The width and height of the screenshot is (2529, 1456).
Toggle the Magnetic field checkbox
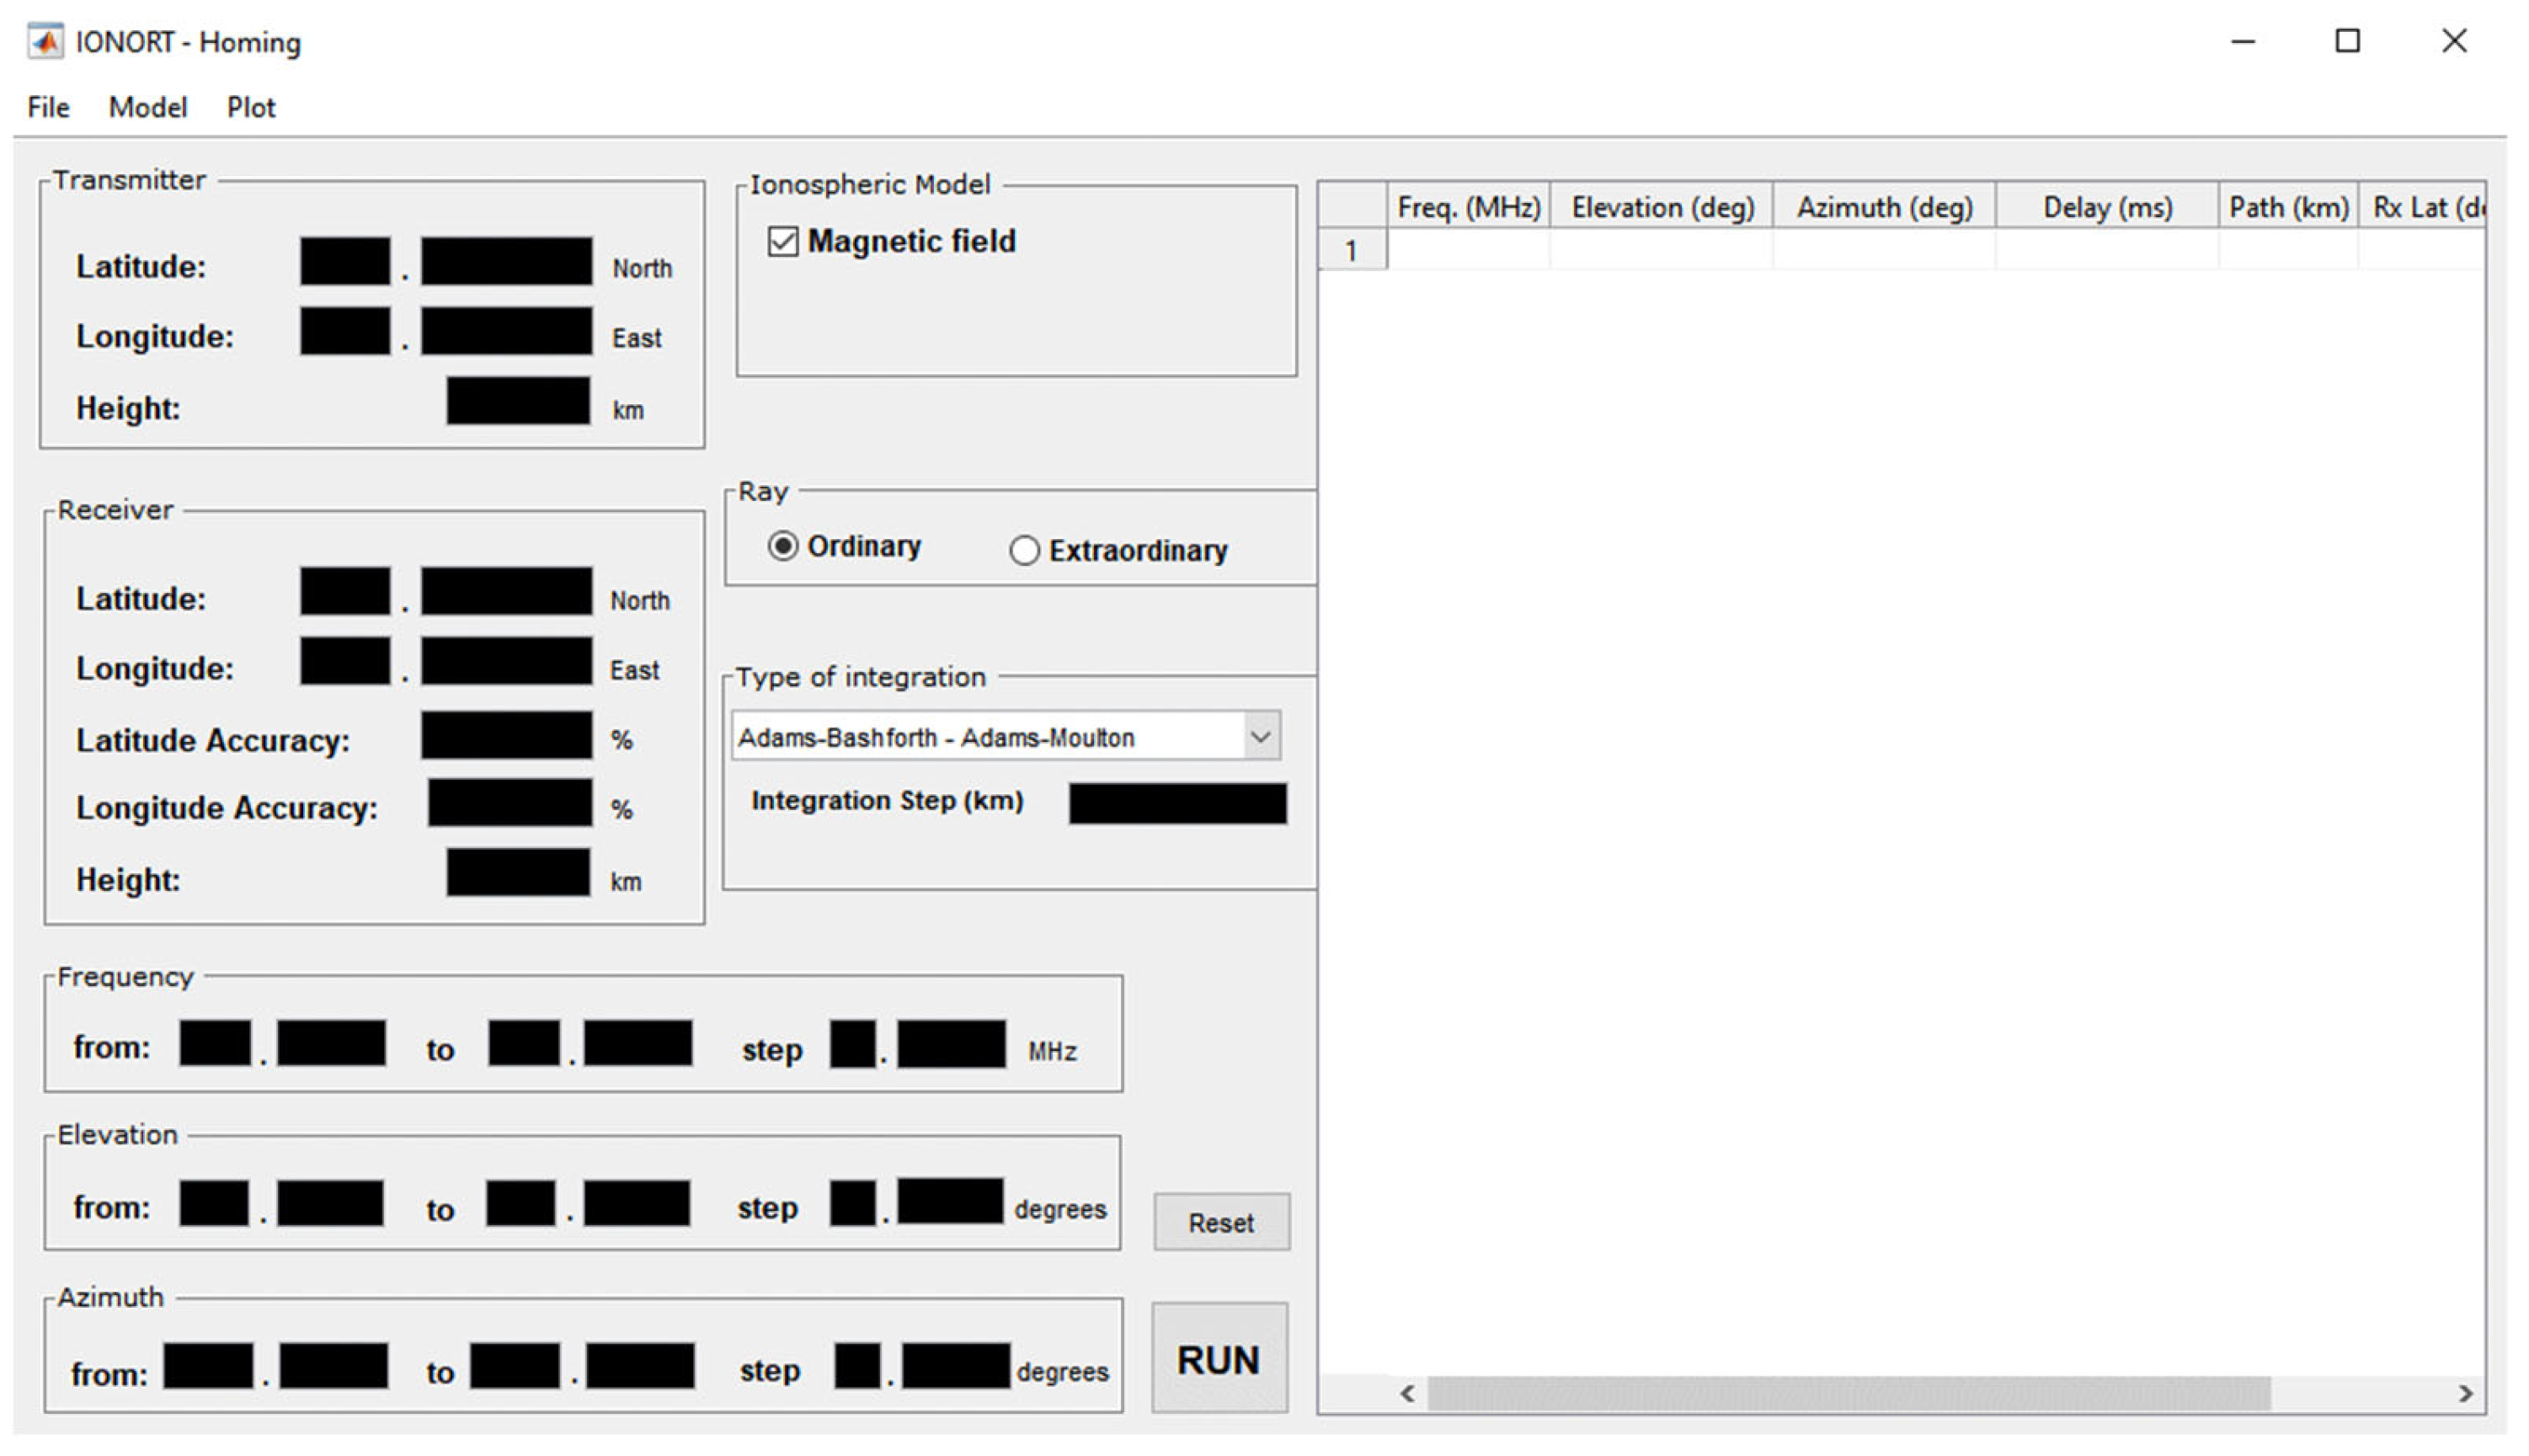(783, 242)
